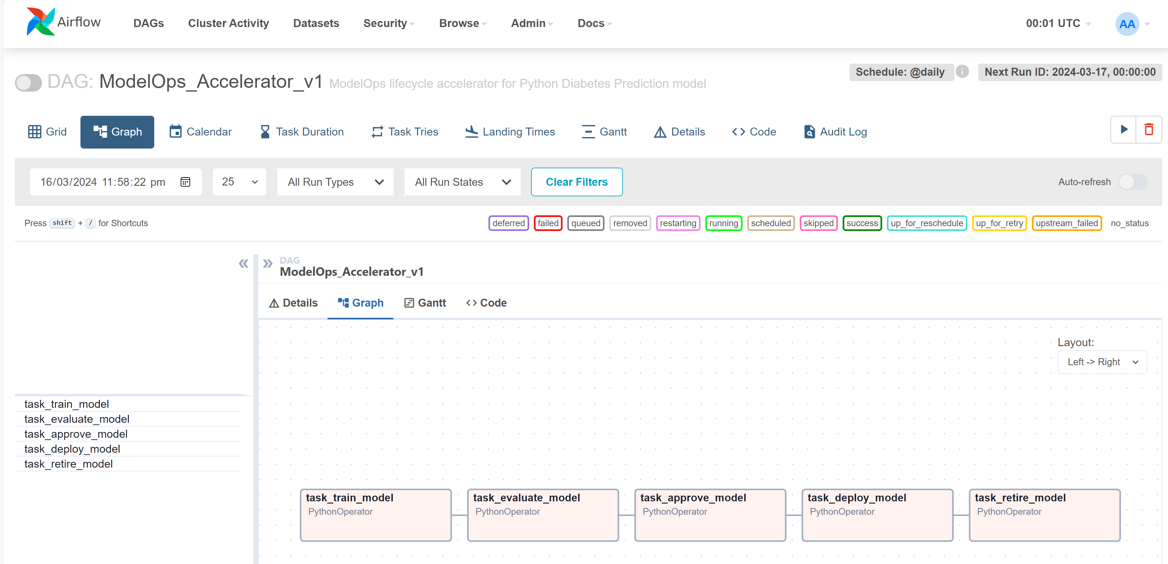
Task: Select task_train_model in the task list
Action: [x=128, y=404]
